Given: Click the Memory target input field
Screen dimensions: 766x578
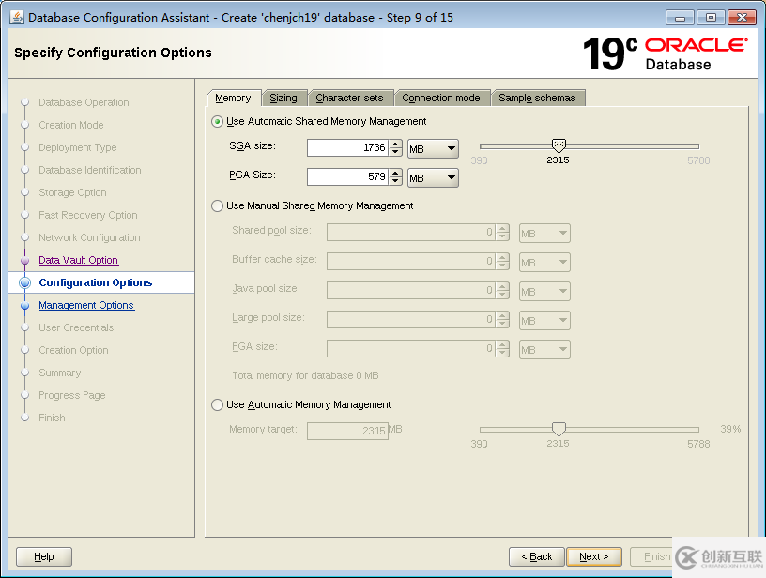Looking at the screenshot, I should tap(348, 431).
